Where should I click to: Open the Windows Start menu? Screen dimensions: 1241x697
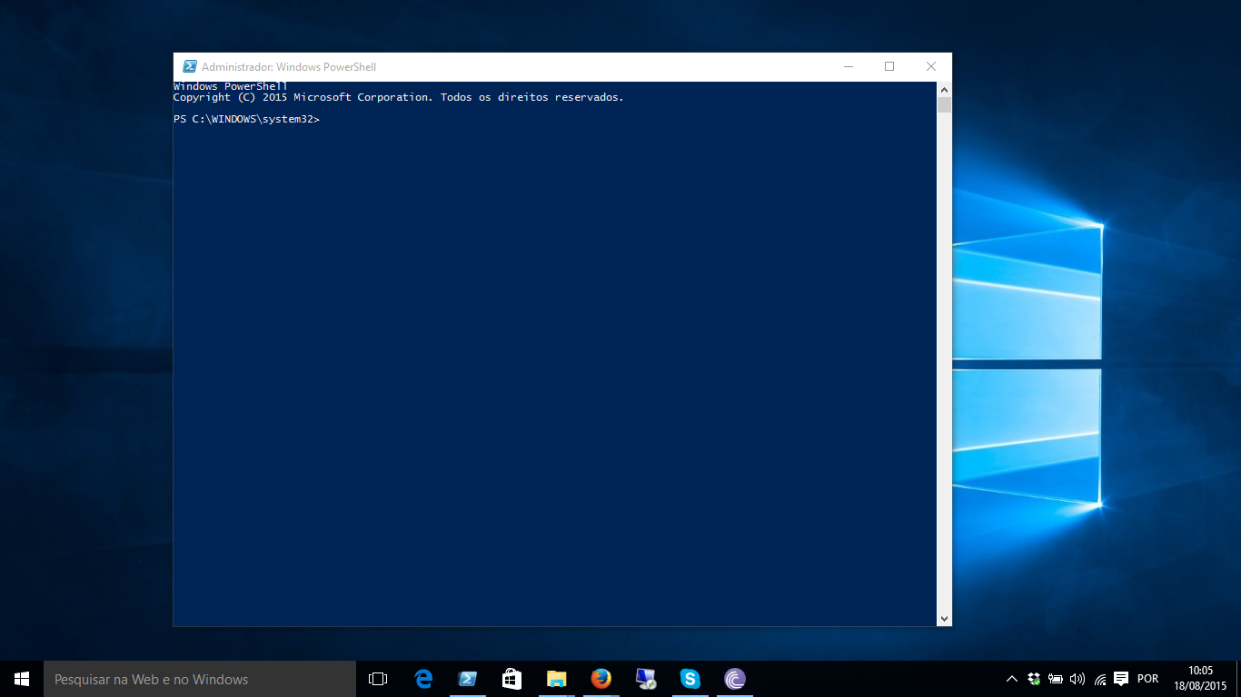click(22, 679)
